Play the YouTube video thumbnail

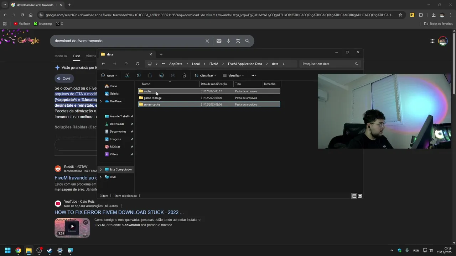click(x=72, y=228)
